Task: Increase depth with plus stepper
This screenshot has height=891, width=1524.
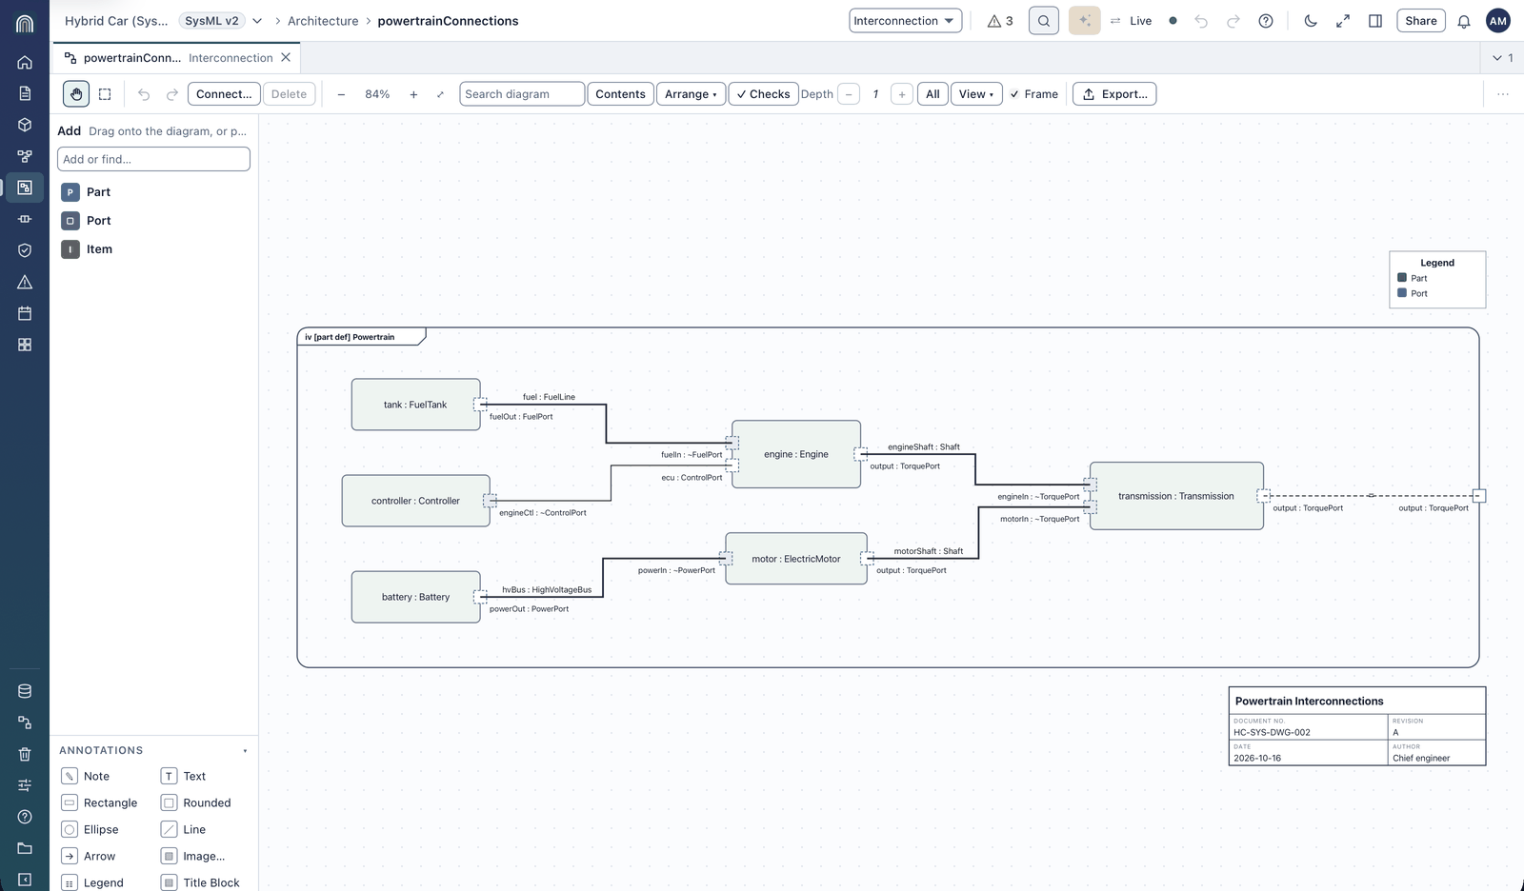Action: tap(902, 94)
